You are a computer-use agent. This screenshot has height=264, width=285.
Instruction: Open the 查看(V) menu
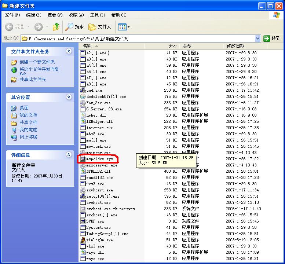(x=55, y=15)
